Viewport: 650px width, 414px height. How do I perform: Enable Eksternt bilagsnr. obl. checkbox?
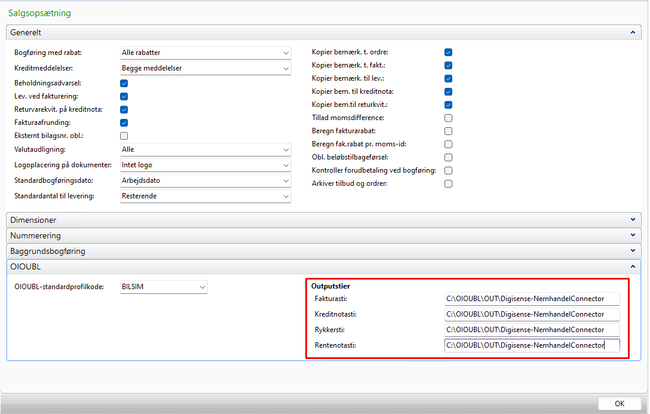click(x=124, y=136)
